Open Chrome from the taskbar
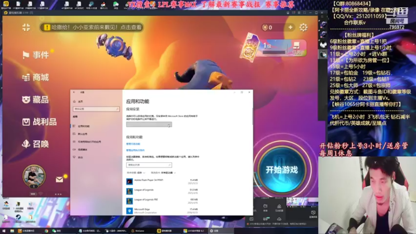416x234 pixels. click(46, 231)
